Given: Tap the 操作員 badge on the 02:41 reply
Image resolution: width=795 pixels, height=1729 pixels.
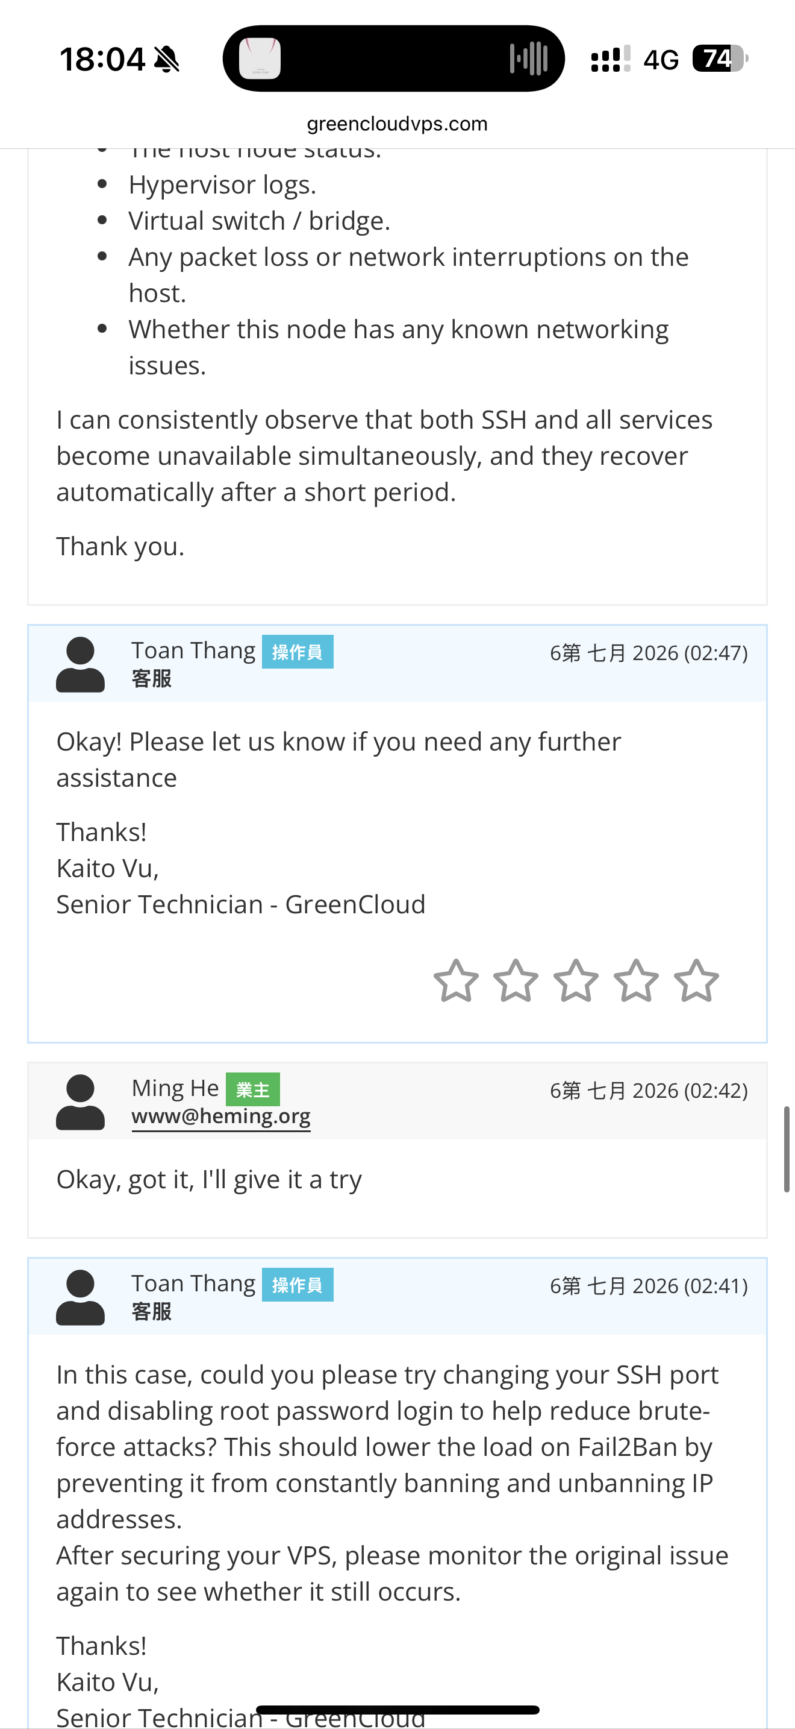Looking at the screenshot, I should tap(298, 1285).
